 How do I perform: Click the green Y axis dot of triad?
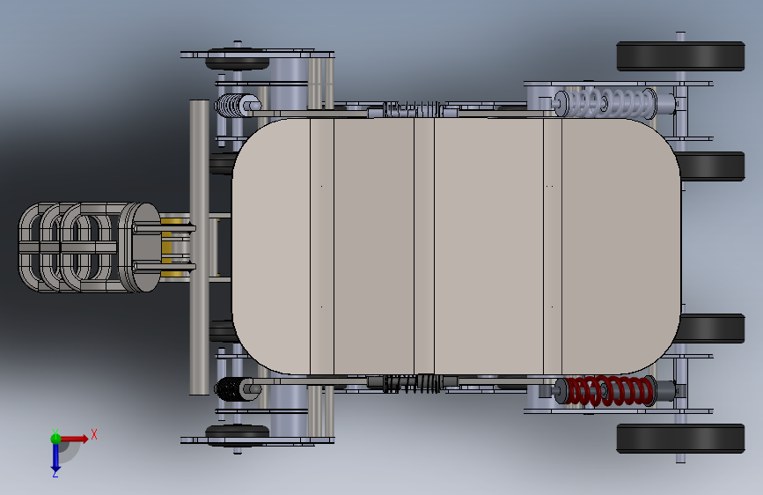click(x=55, y=439)
